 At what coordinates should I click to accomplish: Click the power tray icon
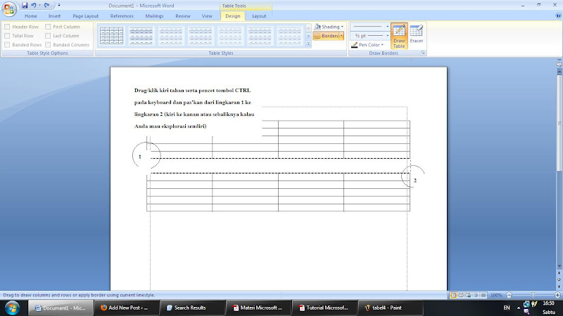534,304
